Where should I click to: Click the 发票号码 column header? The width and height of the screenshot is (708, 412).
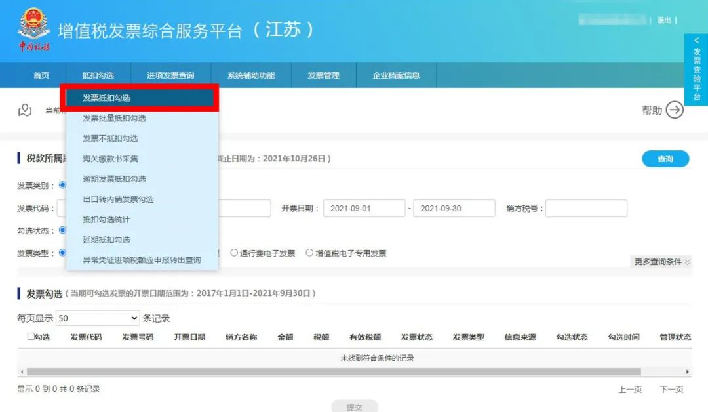pos(138,337)
